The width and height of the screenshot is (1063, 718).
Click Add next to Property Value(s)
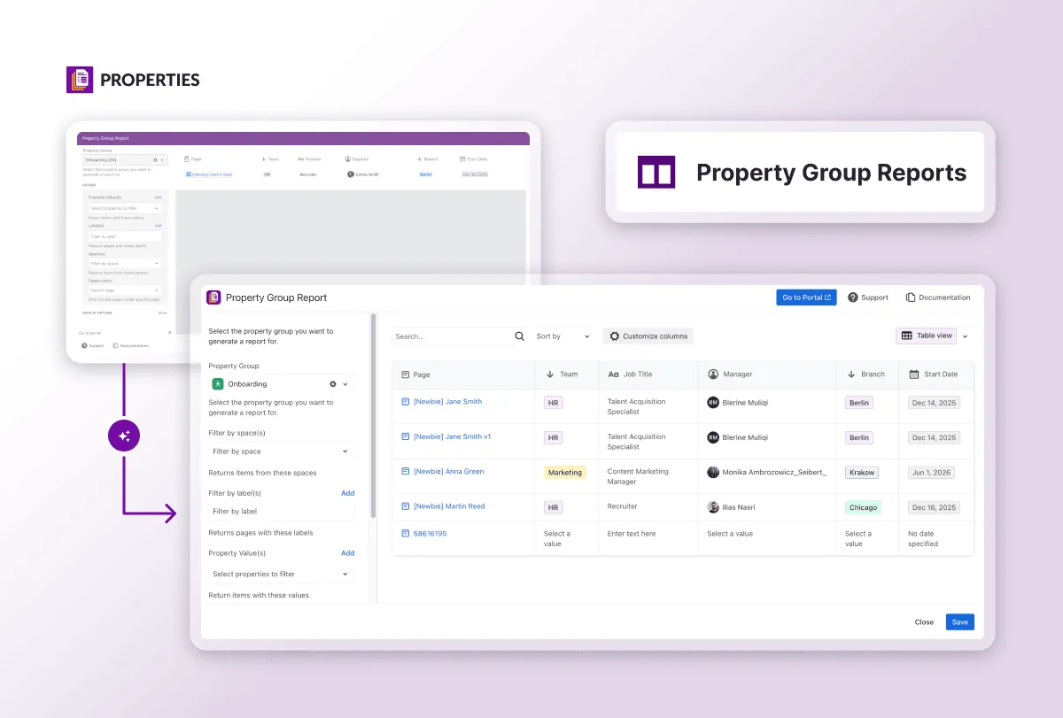[348, 553]
